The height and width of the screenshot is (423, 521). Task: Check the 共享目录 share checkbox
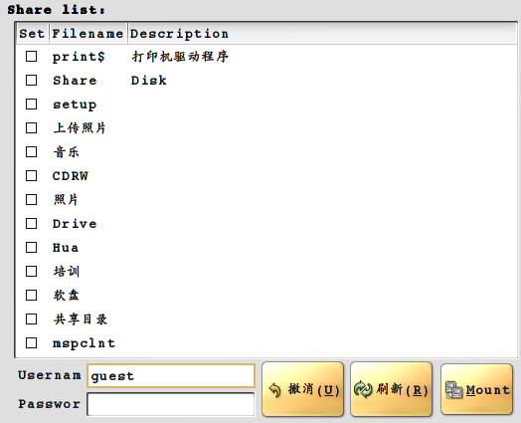(x=31, y=319)
